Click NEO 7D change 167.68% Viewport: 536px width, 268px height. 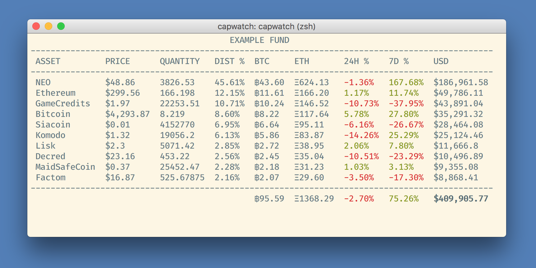pyautogui.click(x=406, y=82)
